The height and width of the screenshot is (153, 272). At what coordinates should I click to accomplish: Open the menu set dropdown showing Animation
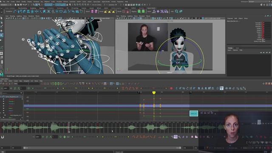click(x=6, y=5)
